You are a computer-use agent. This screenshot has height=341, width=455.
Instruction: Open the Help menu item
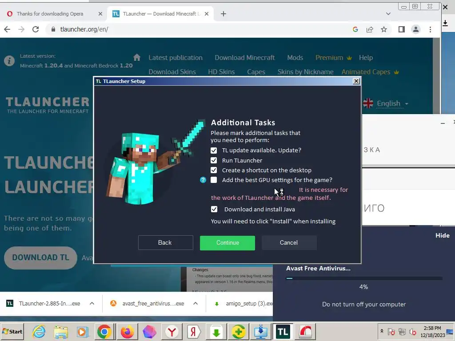click(366, 58)
